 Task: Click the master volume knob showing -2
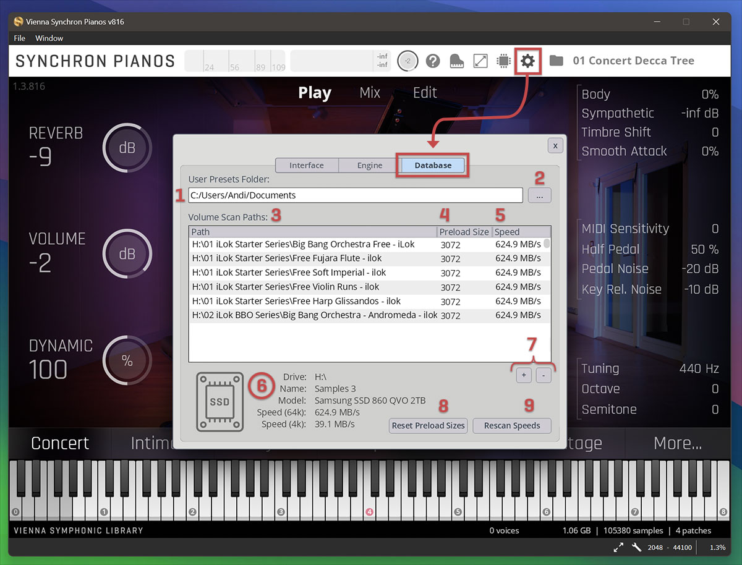(408, 61)
